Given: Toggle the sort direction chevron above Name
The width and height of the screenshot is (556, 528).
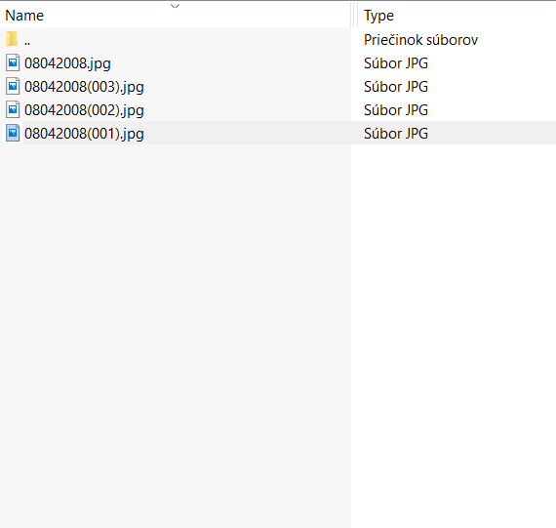Looking at the screenshot, I should 176,6.
